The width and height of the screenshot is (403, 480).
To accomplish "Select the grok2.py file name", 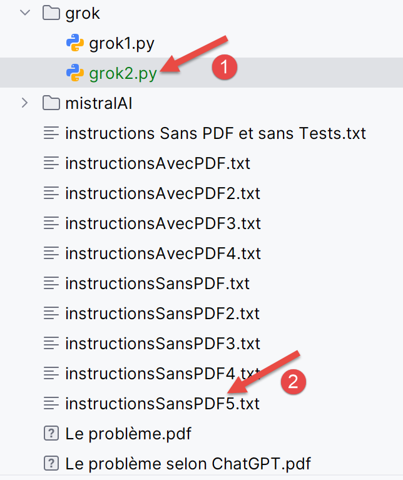I will coord(123,73).
